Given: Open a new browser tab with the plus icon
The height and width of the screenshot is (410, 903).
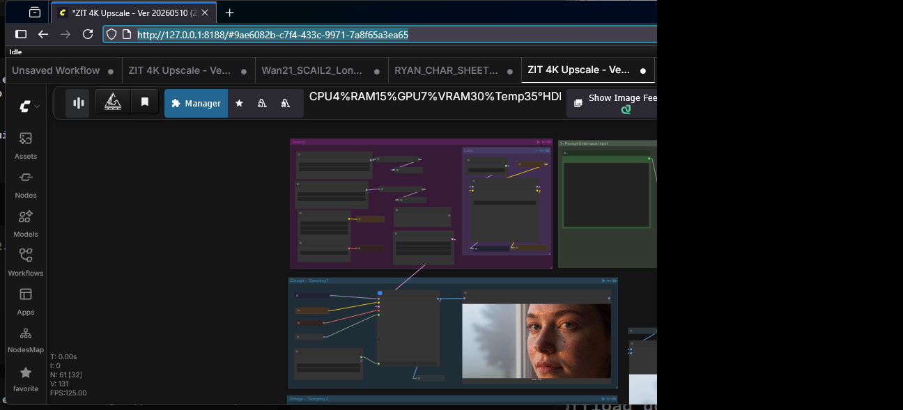Looking at the screenshot, I should (230, 13).
